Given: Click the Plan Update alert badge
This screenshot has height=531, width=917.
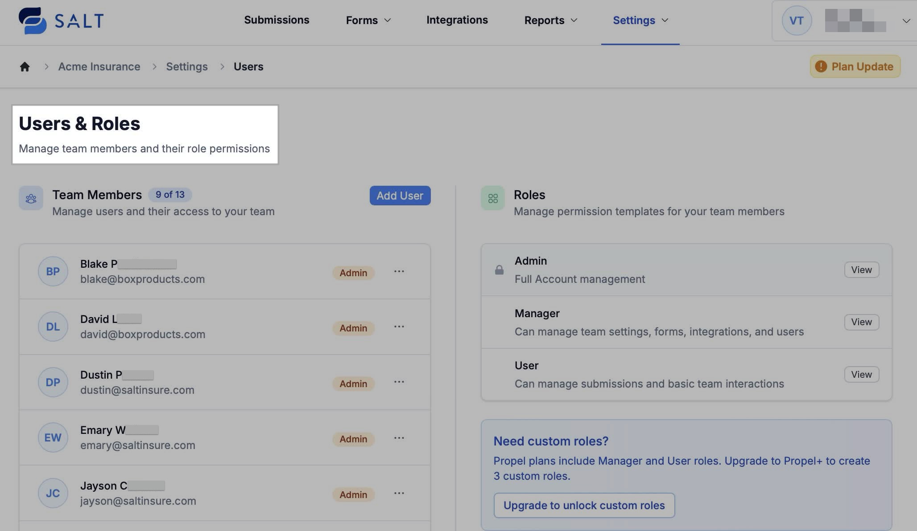Looking at the screenshot, I should pyautogui.click(x=855, y=67).
